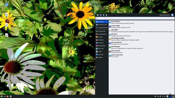Image resolution: width=175 pixels, height=98 pixels.
Task: Click the white package updater tray icon
Action: click(x=167, y=96)
